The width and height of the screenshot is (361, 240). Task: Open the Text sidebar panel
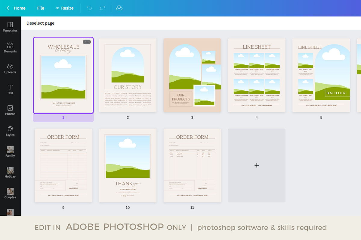point(10,89)
